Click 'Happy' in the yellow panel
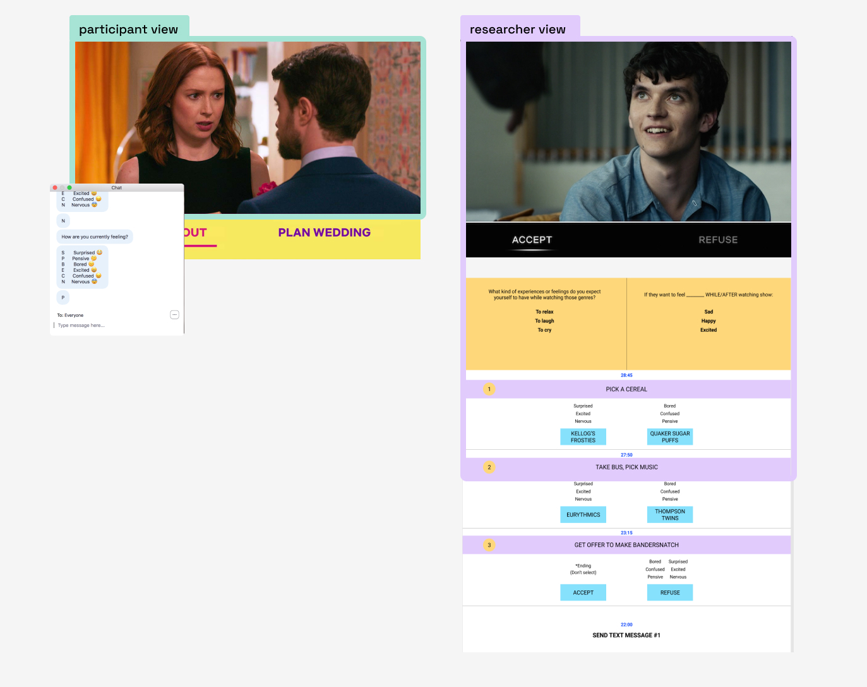 pyautogui.click(x=709, y=320)
